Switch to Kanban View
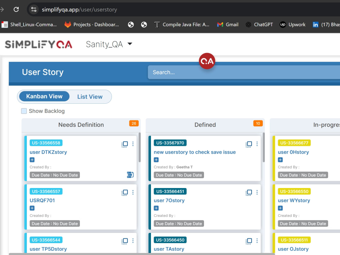Image resolution: width=340 pixels, height=255 pixels. click(x=44, y=96)
